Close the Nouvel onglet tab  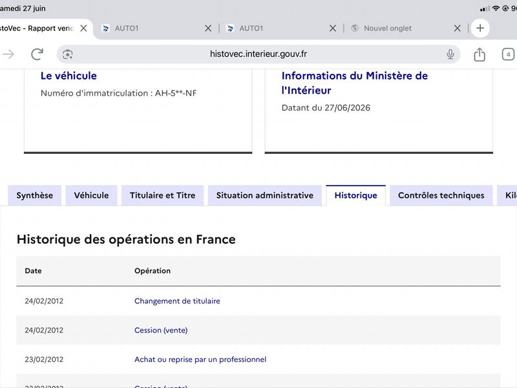click(x=458, y=28)
